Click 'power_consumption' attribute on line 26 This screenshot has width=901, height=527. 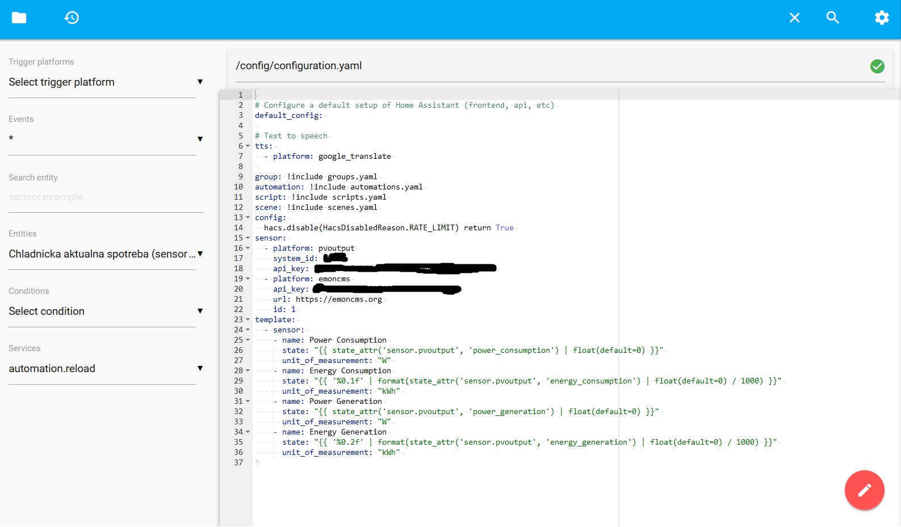tap(512, 351)
